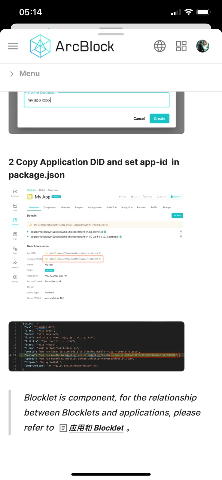Image resolution: width=222 pixels, height=480 pixels.
Task: Tap the cellular signal bars
Action: 176,12
